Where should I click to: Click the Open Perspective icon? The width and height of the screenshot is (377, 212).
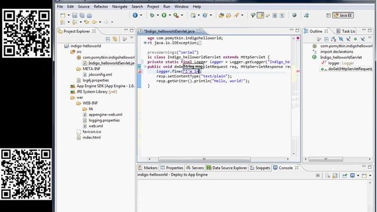pyautogui.click(x=328, y=15)
